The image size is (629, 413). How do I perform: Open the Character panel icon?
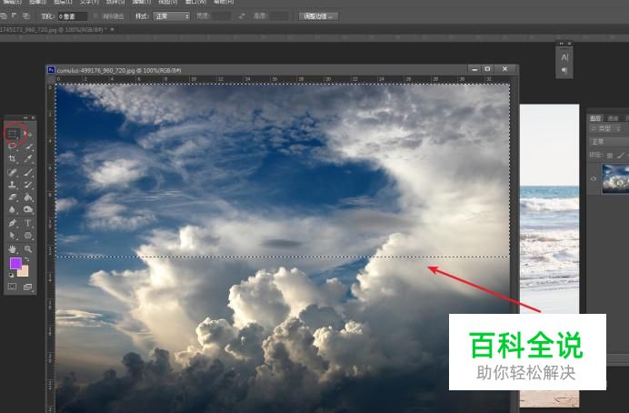(x=564, y=57)
